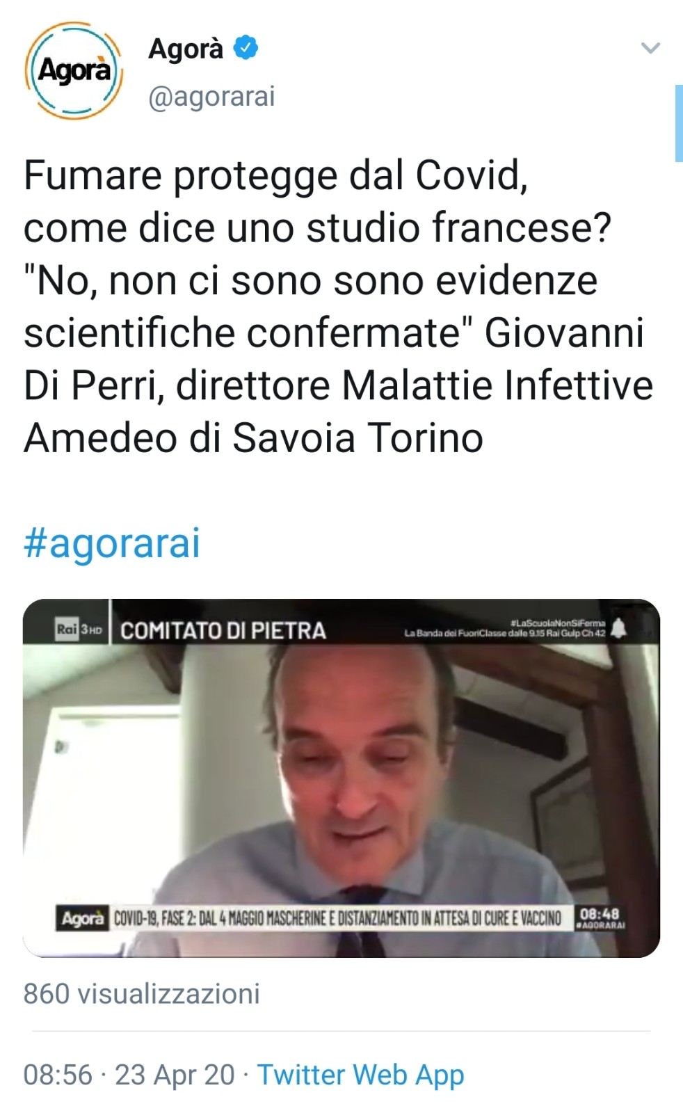Open the Agorà profile avatar
683x1113 pixels.
point(74,70)
